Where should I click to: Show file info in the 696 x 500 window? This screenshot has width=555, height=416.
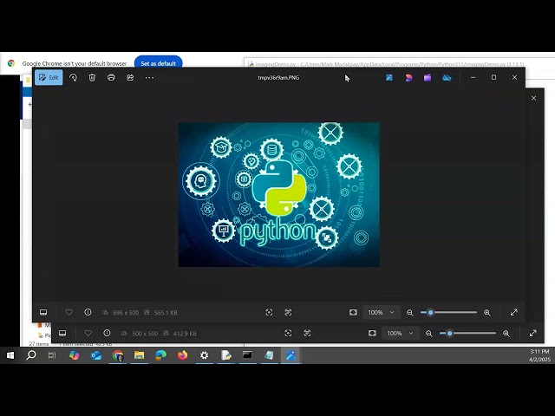[88, 312]
